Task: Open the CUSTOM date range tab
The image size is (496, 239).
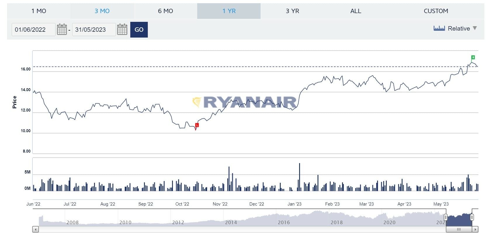Action: [436, 11]
